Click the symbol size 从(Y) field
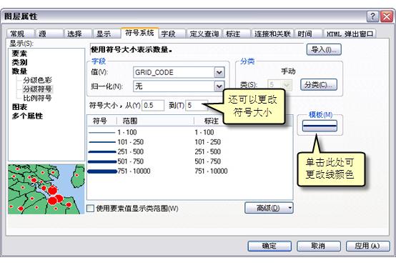This screenshot has height=265, width=396. (x=153, y=105)
